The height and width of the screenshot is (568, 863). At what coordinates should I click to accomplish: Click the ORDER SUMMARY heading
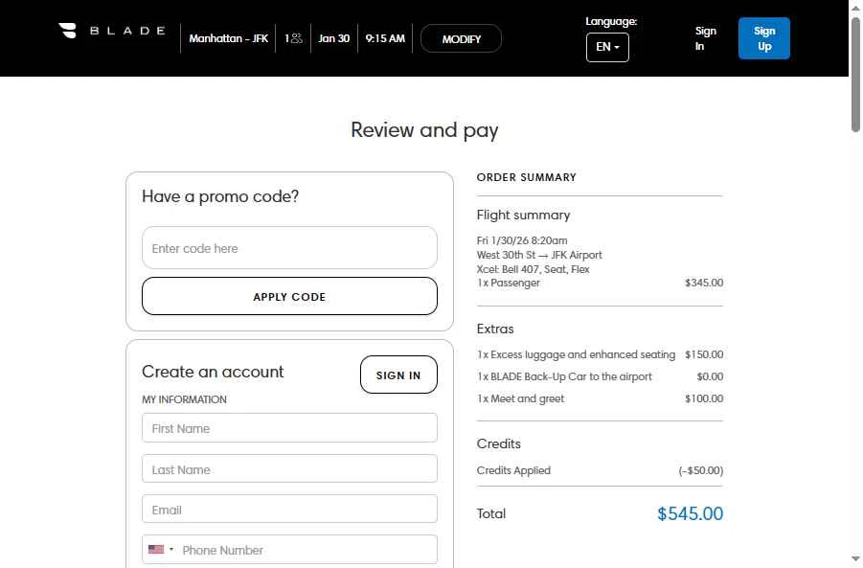pos(526,177)
